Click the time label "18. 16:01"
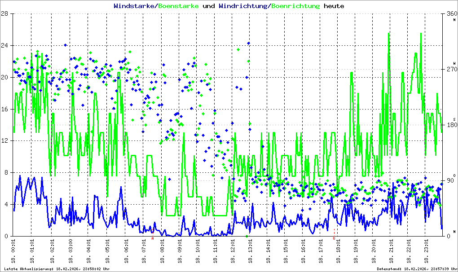This screenshot has height=272, width=458. pyautogui.click(x=303, y=251)
